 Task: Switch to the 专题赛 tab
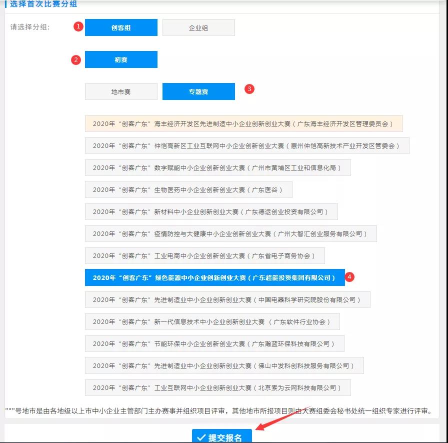click(198, 92)
